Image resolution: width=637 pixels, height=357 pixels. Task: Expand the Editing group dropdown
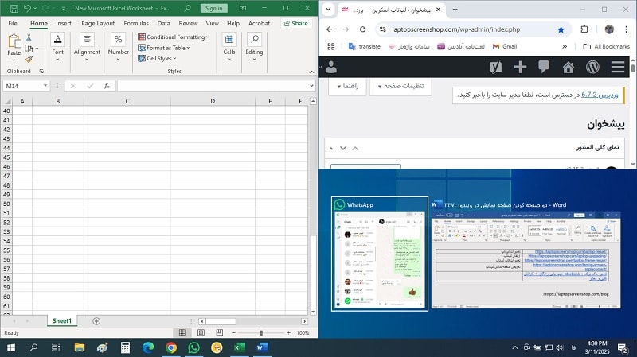click(254, 59)
